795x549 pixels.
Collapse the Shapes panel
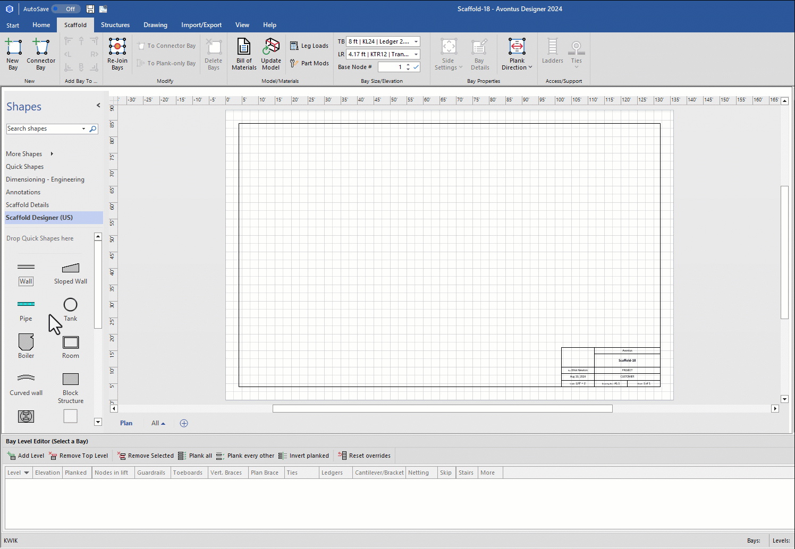[98, 106]
